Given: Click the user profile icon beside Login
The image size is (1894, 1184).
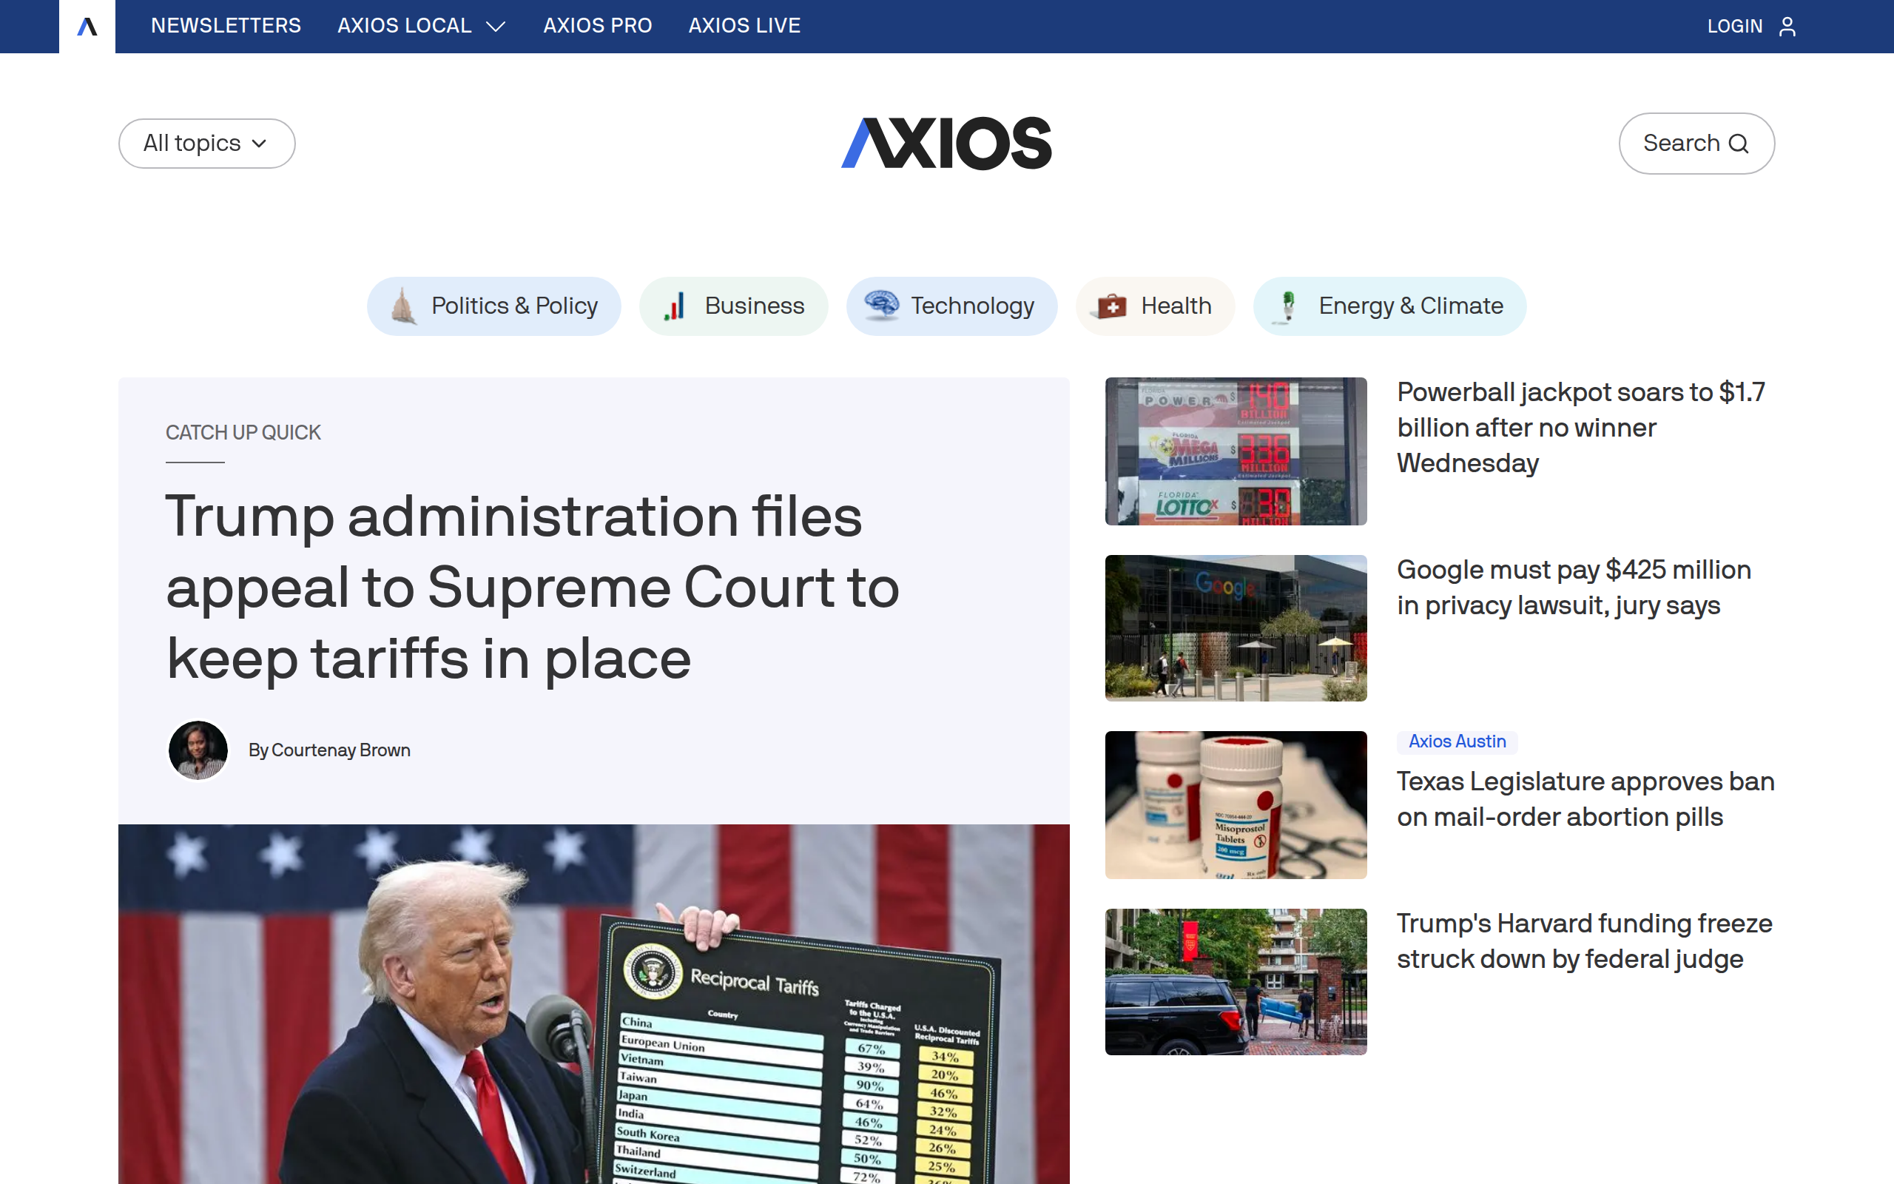Looking at the screenshot, I should pos(1787,27).
